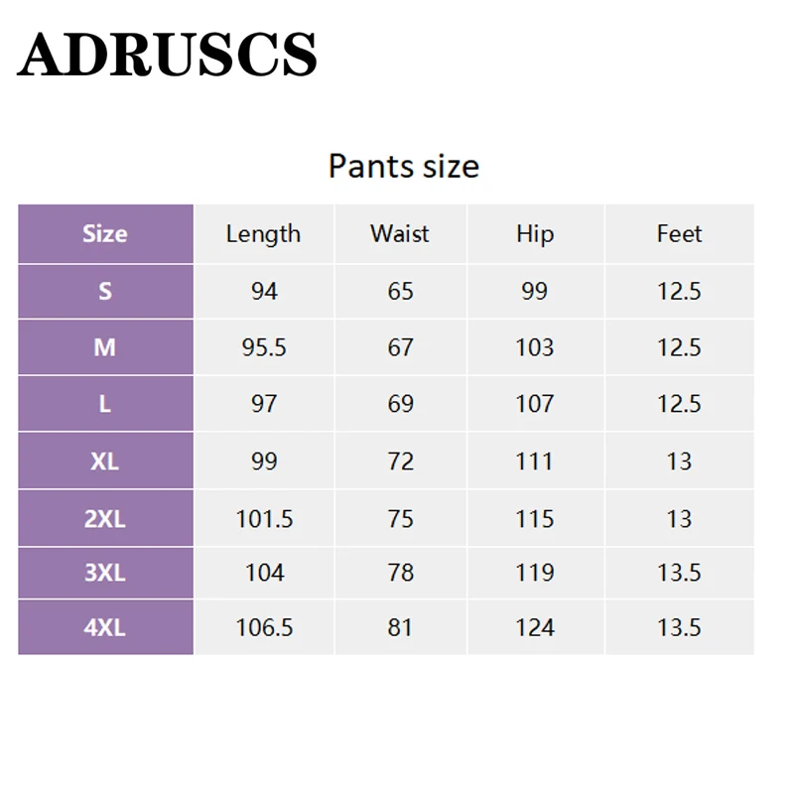Select the S size row label

pos(105,292)
